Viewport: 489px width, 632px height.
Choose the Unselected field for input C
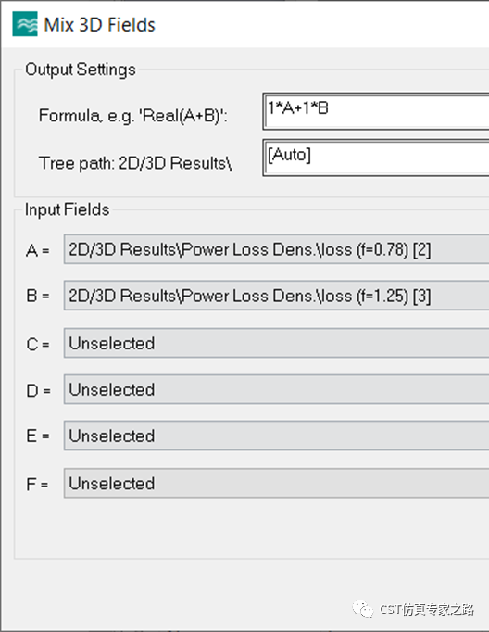pyautogui.click(x=276, y=343)
